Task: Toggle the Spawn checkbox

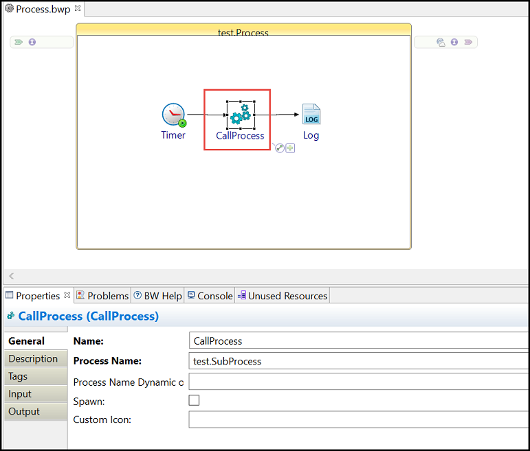Action: 194,400
